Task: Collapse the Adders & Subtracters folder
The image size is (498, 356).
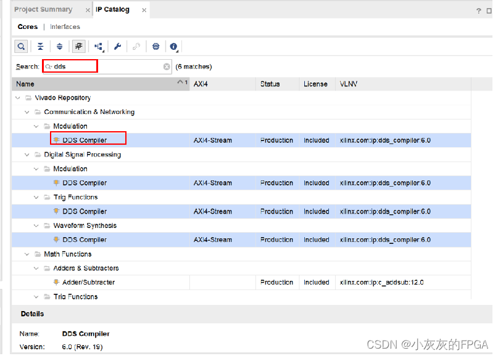Action: pos(36,268)
